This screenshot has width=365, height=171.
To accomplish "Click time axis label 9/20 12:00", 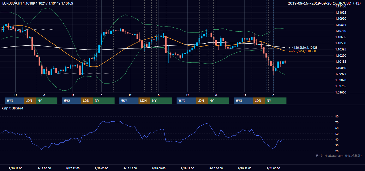I will tap(245, 168).
